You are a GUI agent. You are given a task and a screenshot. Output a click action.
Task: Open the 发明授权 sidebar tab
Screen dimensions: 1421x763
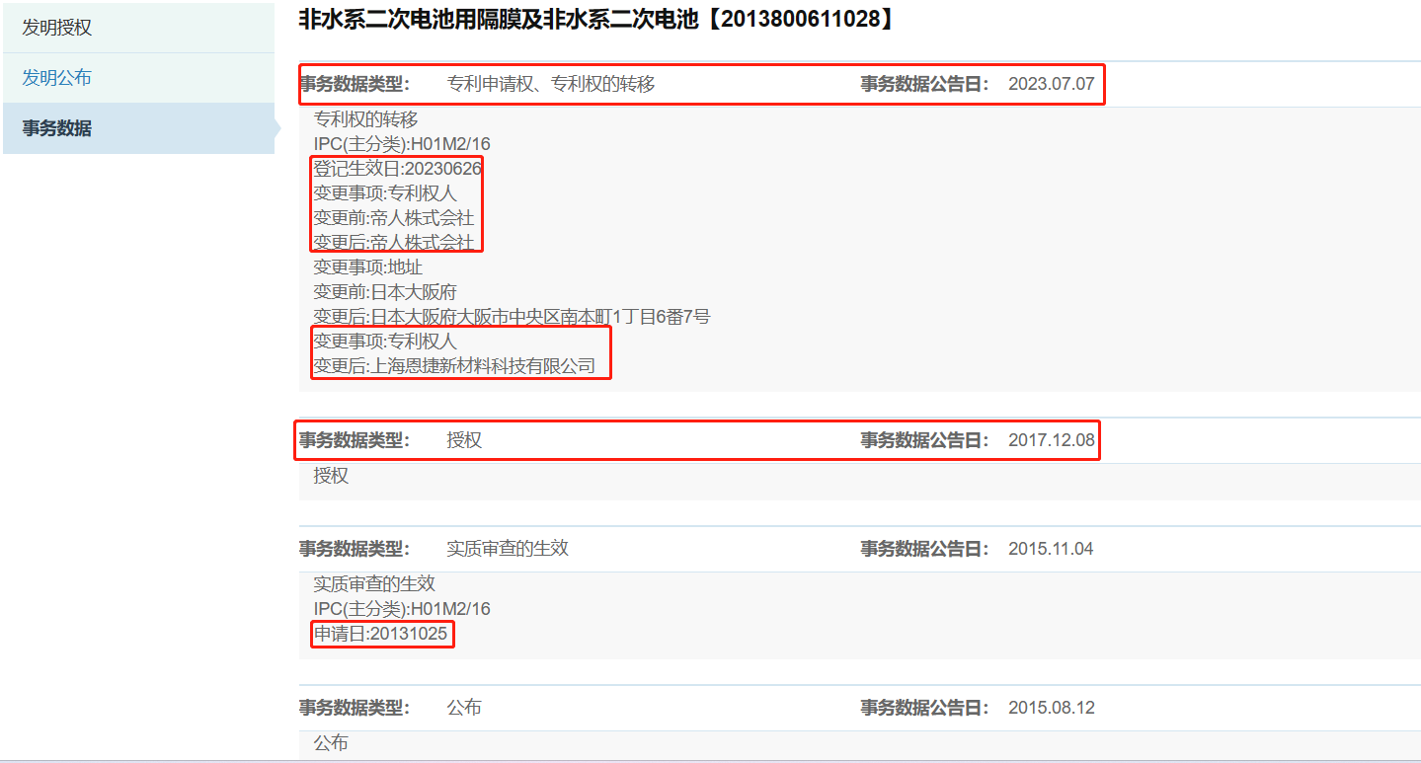(x=57, y=28)
